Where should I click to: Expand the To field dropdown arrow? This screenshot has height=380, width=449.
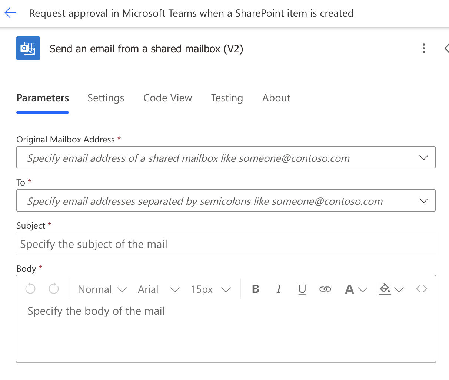pyautogui.click(x=423, y=201)
